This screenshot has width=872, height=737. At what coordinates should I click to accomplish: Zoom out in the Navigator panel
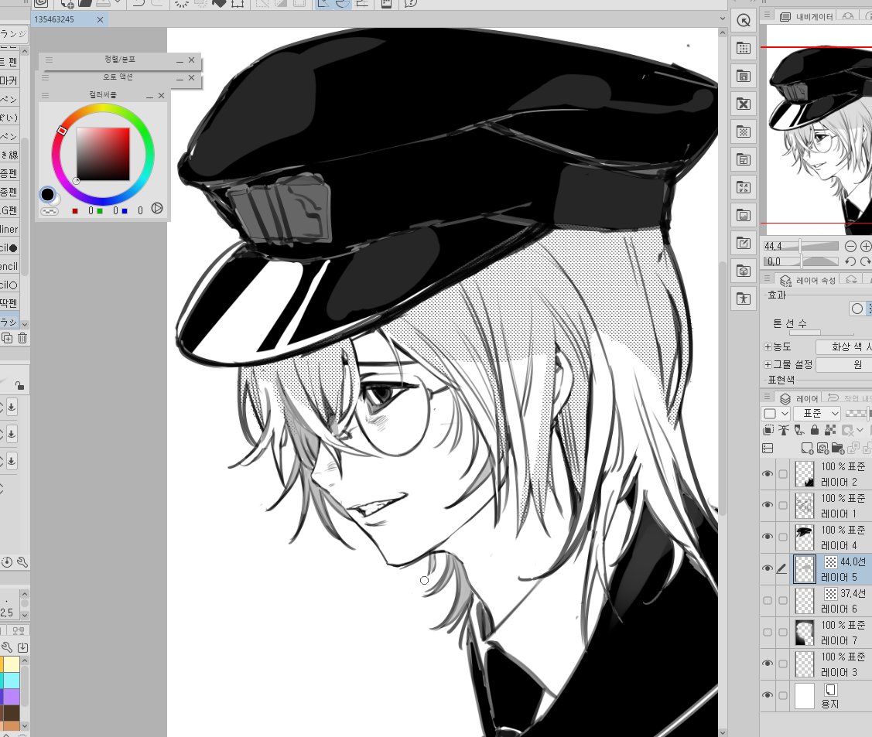[x=850, y=246]
